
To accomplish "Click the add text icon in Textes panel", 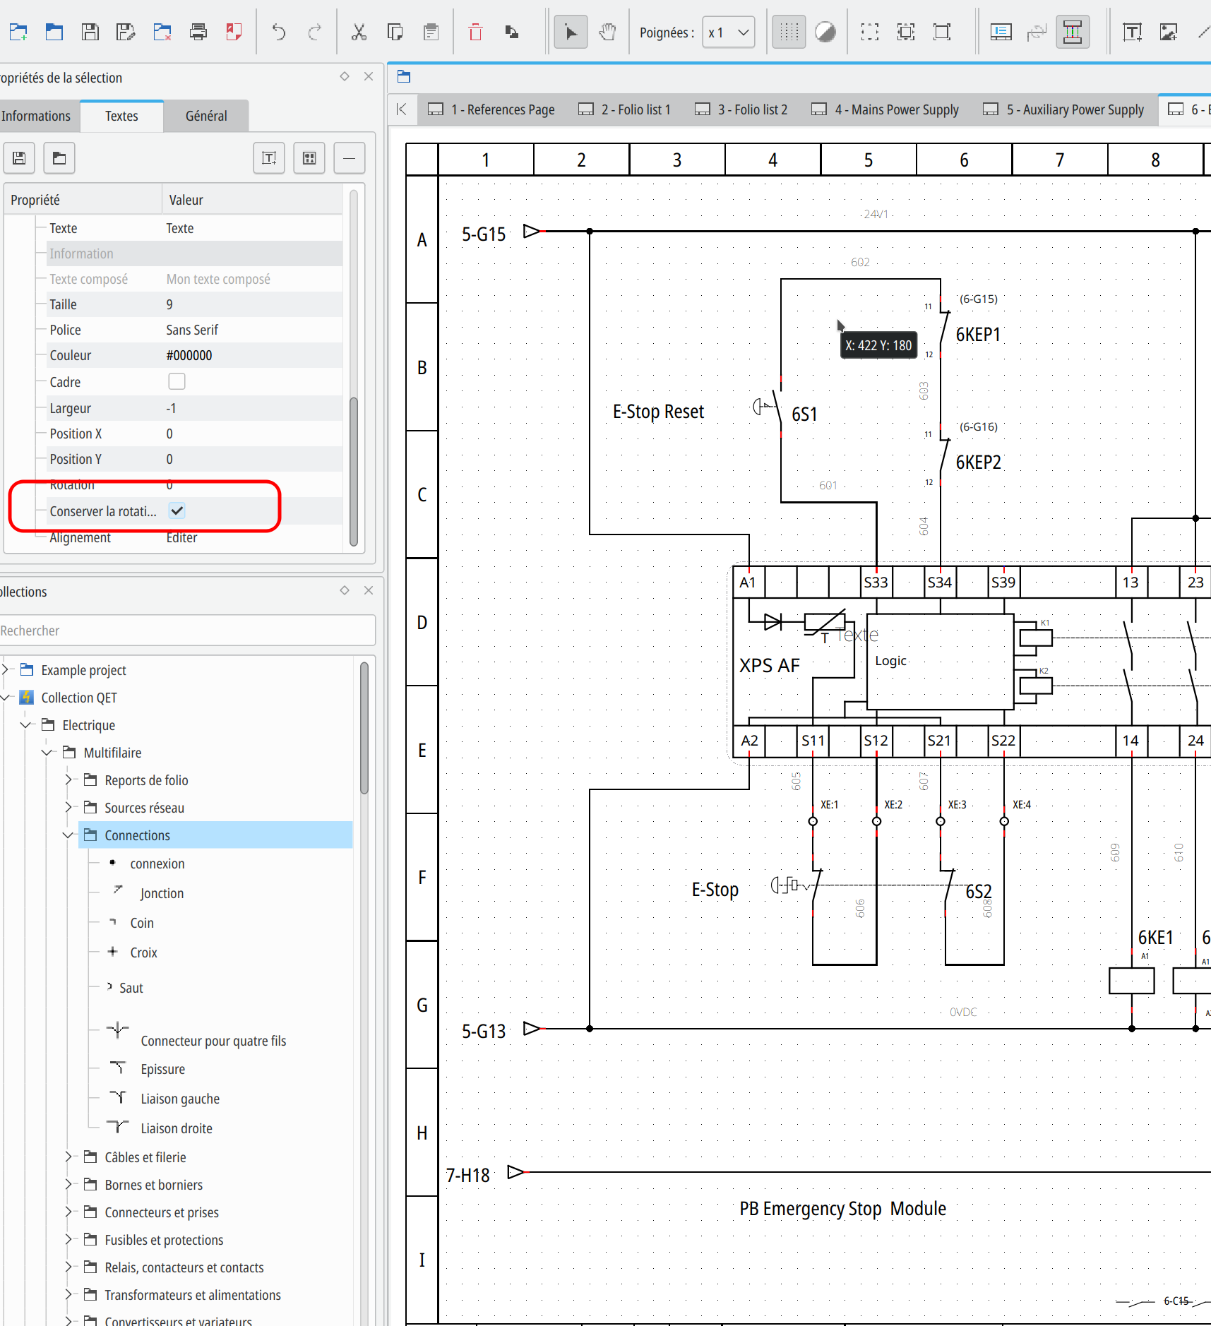I will tap(269, 158).
